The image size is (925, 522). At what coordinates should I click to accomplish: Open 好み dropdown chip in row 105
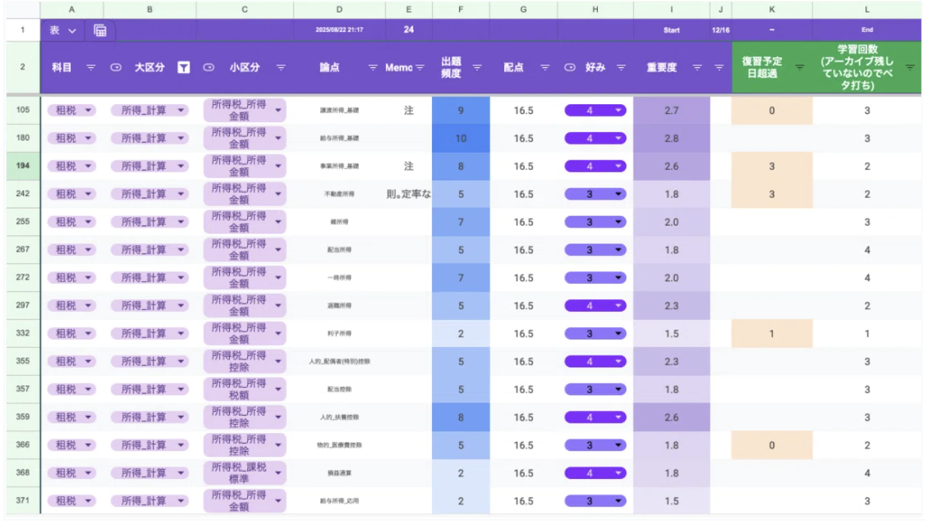[x=595, y=110]
